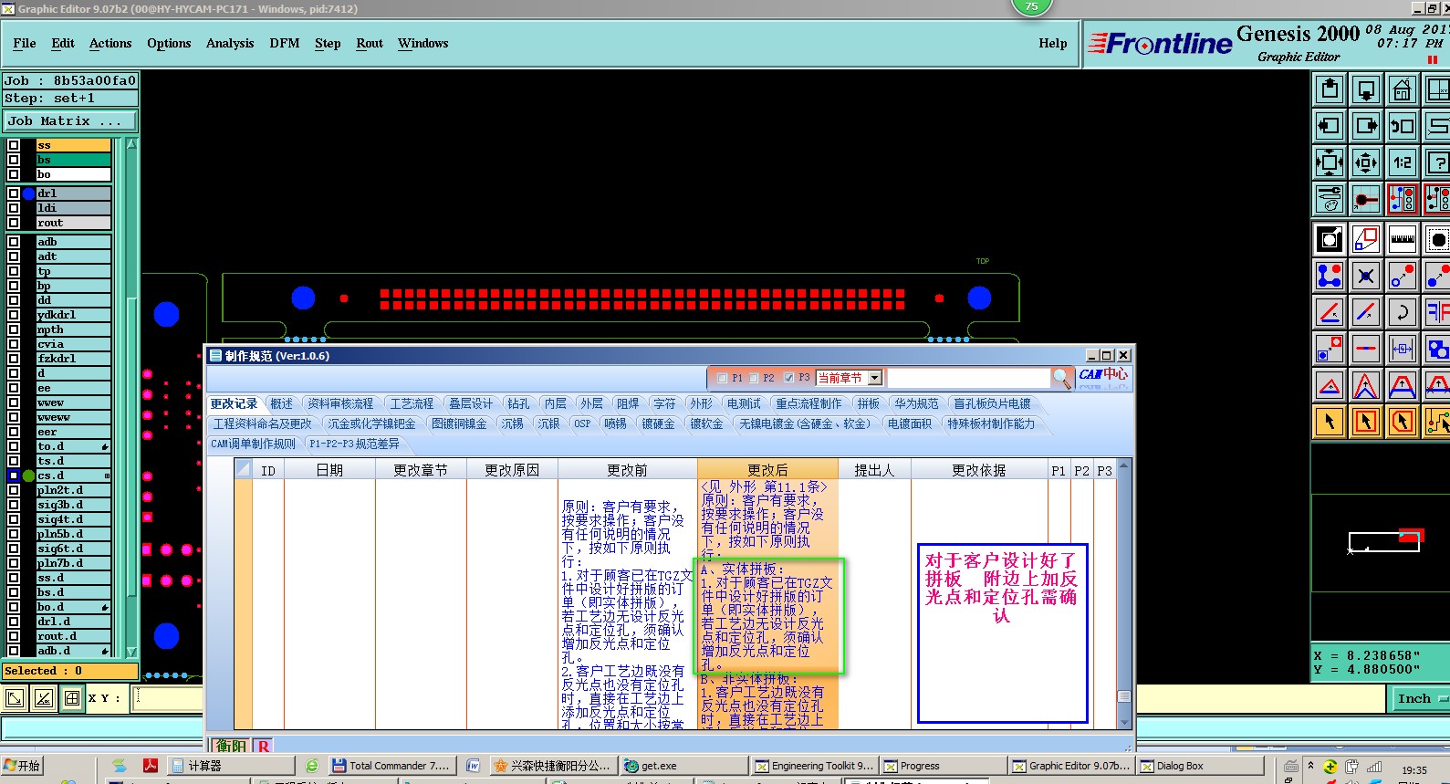Click the grid icon beside X Y
This screenshot has height=784, width=1450.
72,699
